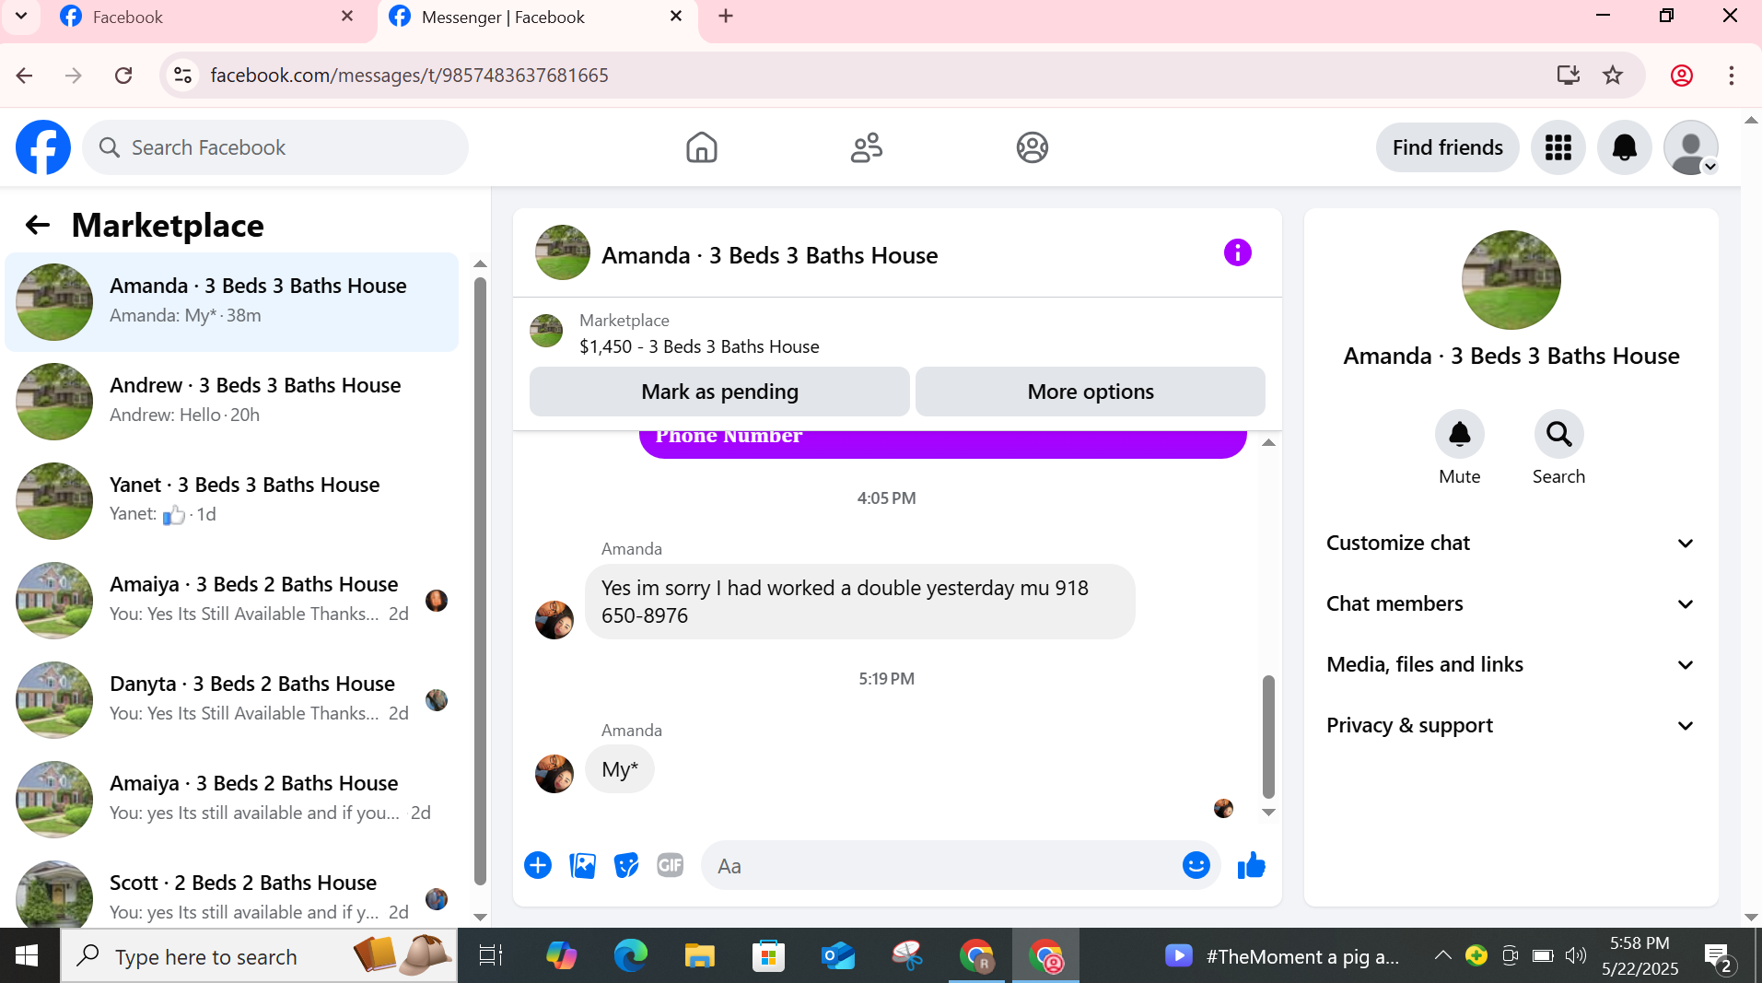Screen dimensions: 1762x983
Task: Open the Notifications bell icon
Action: point(1624,147)
